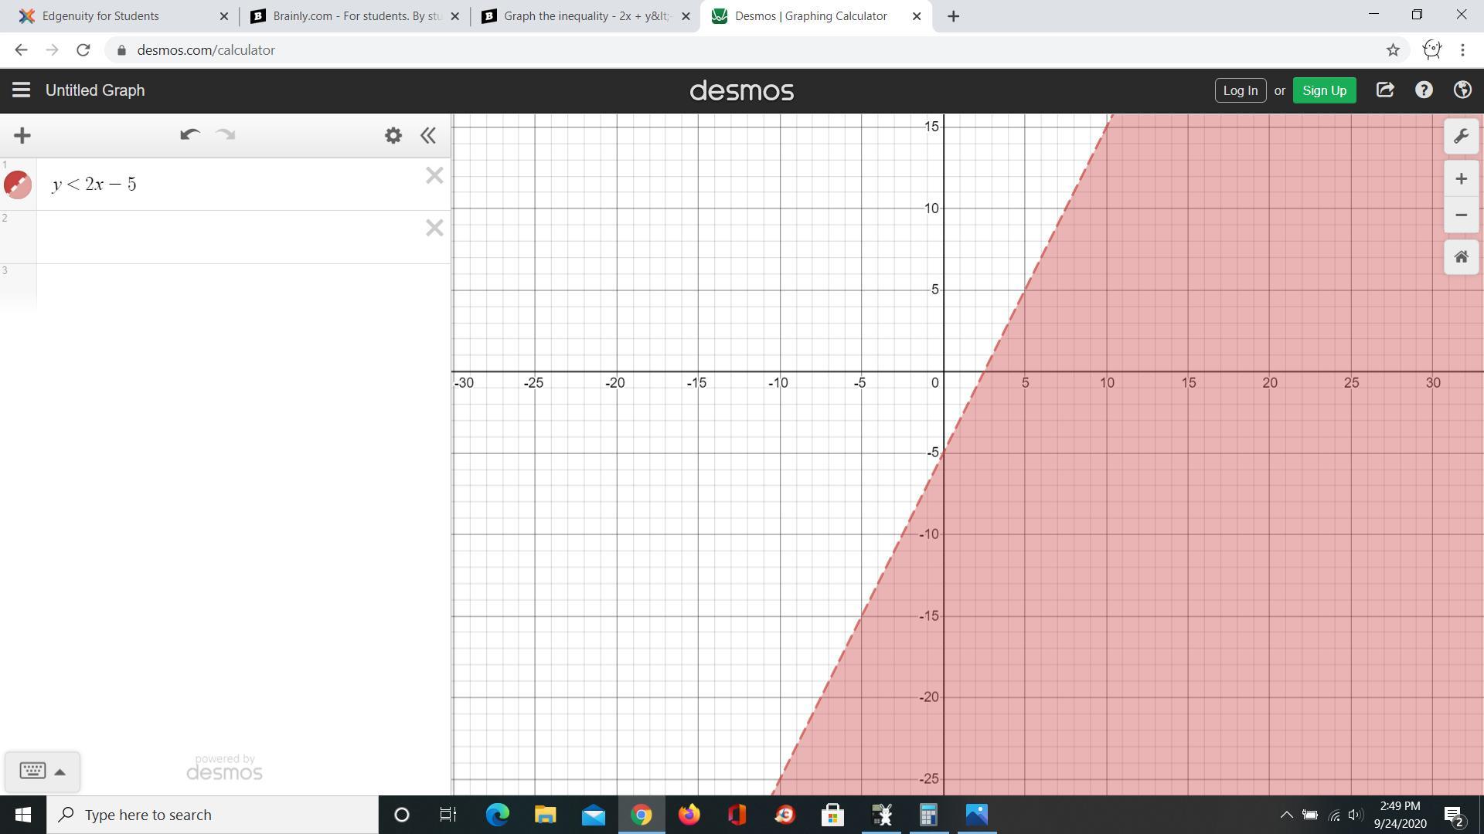This screenshot has width=1484, height=834.
Task: Open the Share Graph icon
Action: tap(1384, 90)
